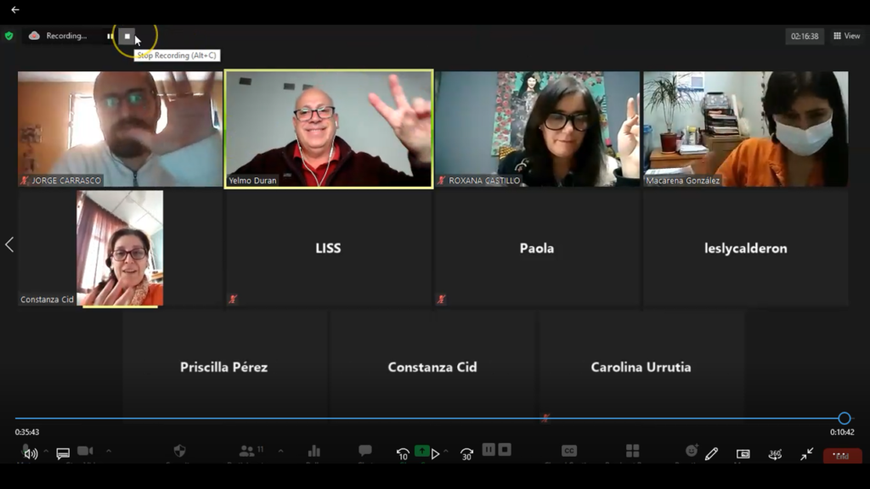870x489 pixels.
Task: Open the Participants panel
Action: [247, 451]
